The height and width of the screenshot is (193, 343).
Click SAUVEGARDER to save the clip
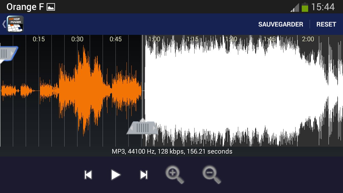[x=280, y=24]
